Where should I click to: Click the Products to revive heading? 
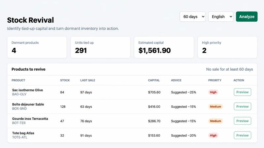click(x=28, y=69)
